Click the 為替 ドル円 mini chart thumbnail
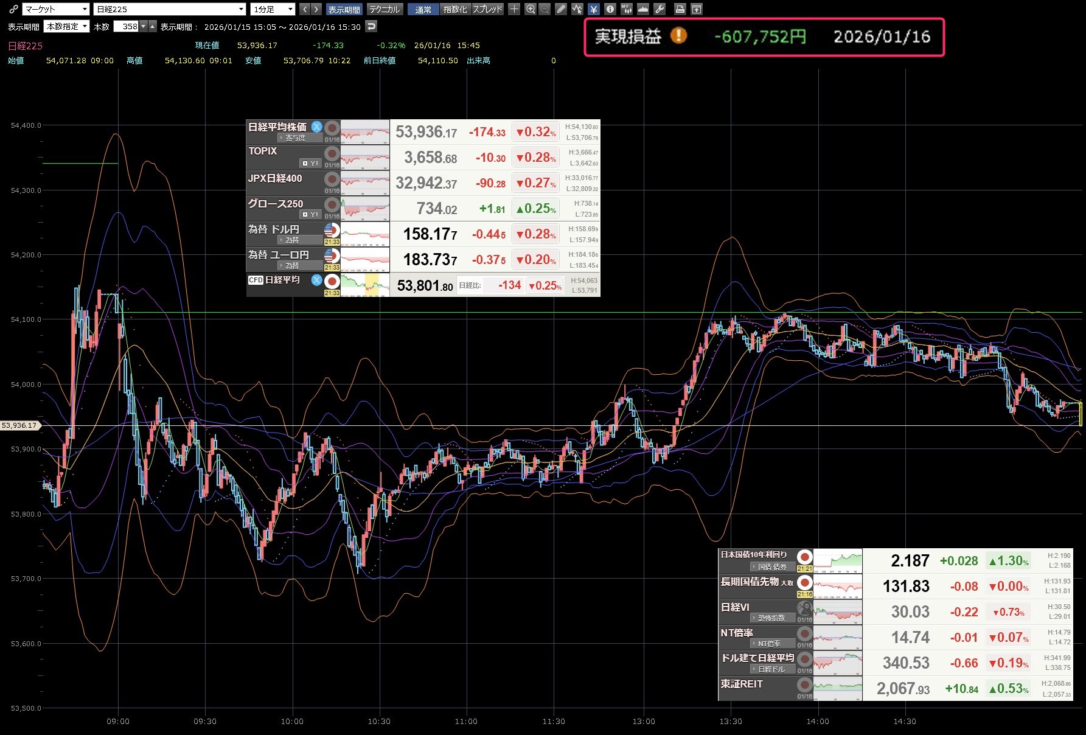This screenshot has height=735, width=1086. point(365,234)
